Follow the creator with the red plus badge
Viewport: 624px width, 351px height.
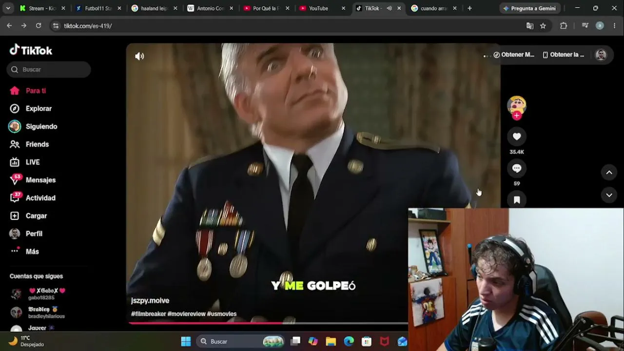517,116
